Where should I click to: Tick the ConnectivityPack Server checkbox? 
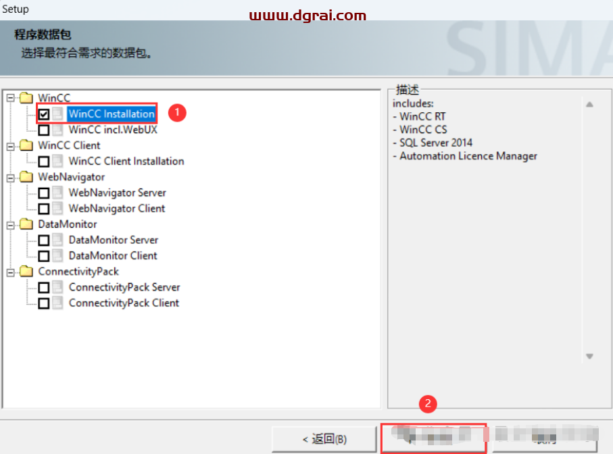click(44, 288)
